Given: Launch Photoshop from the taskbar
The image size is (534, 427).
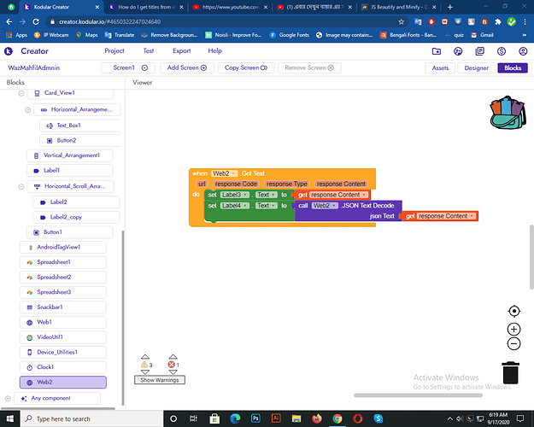Looking at the screenshot, I should [255, 418].
